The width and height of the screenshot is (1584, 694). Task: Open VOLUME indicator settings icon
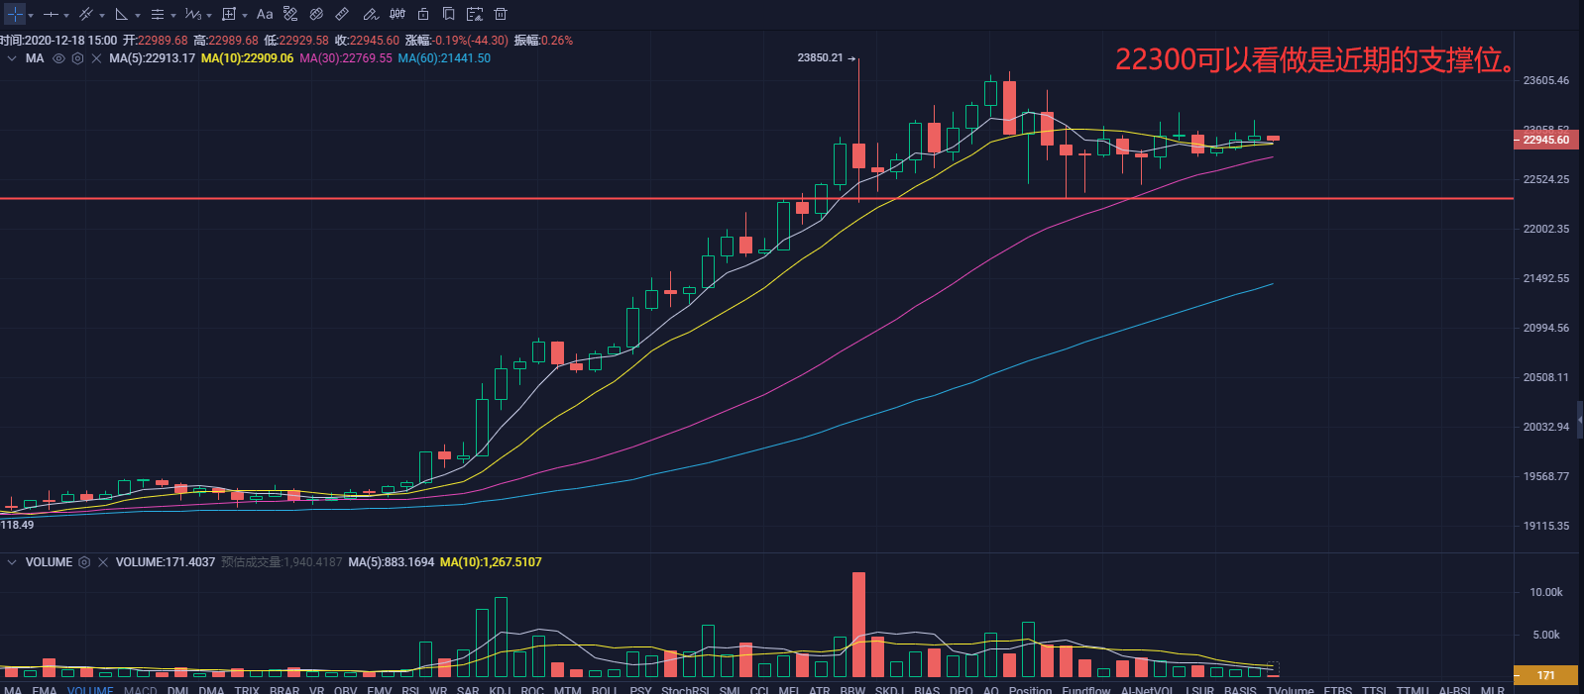tap(84, 562)
